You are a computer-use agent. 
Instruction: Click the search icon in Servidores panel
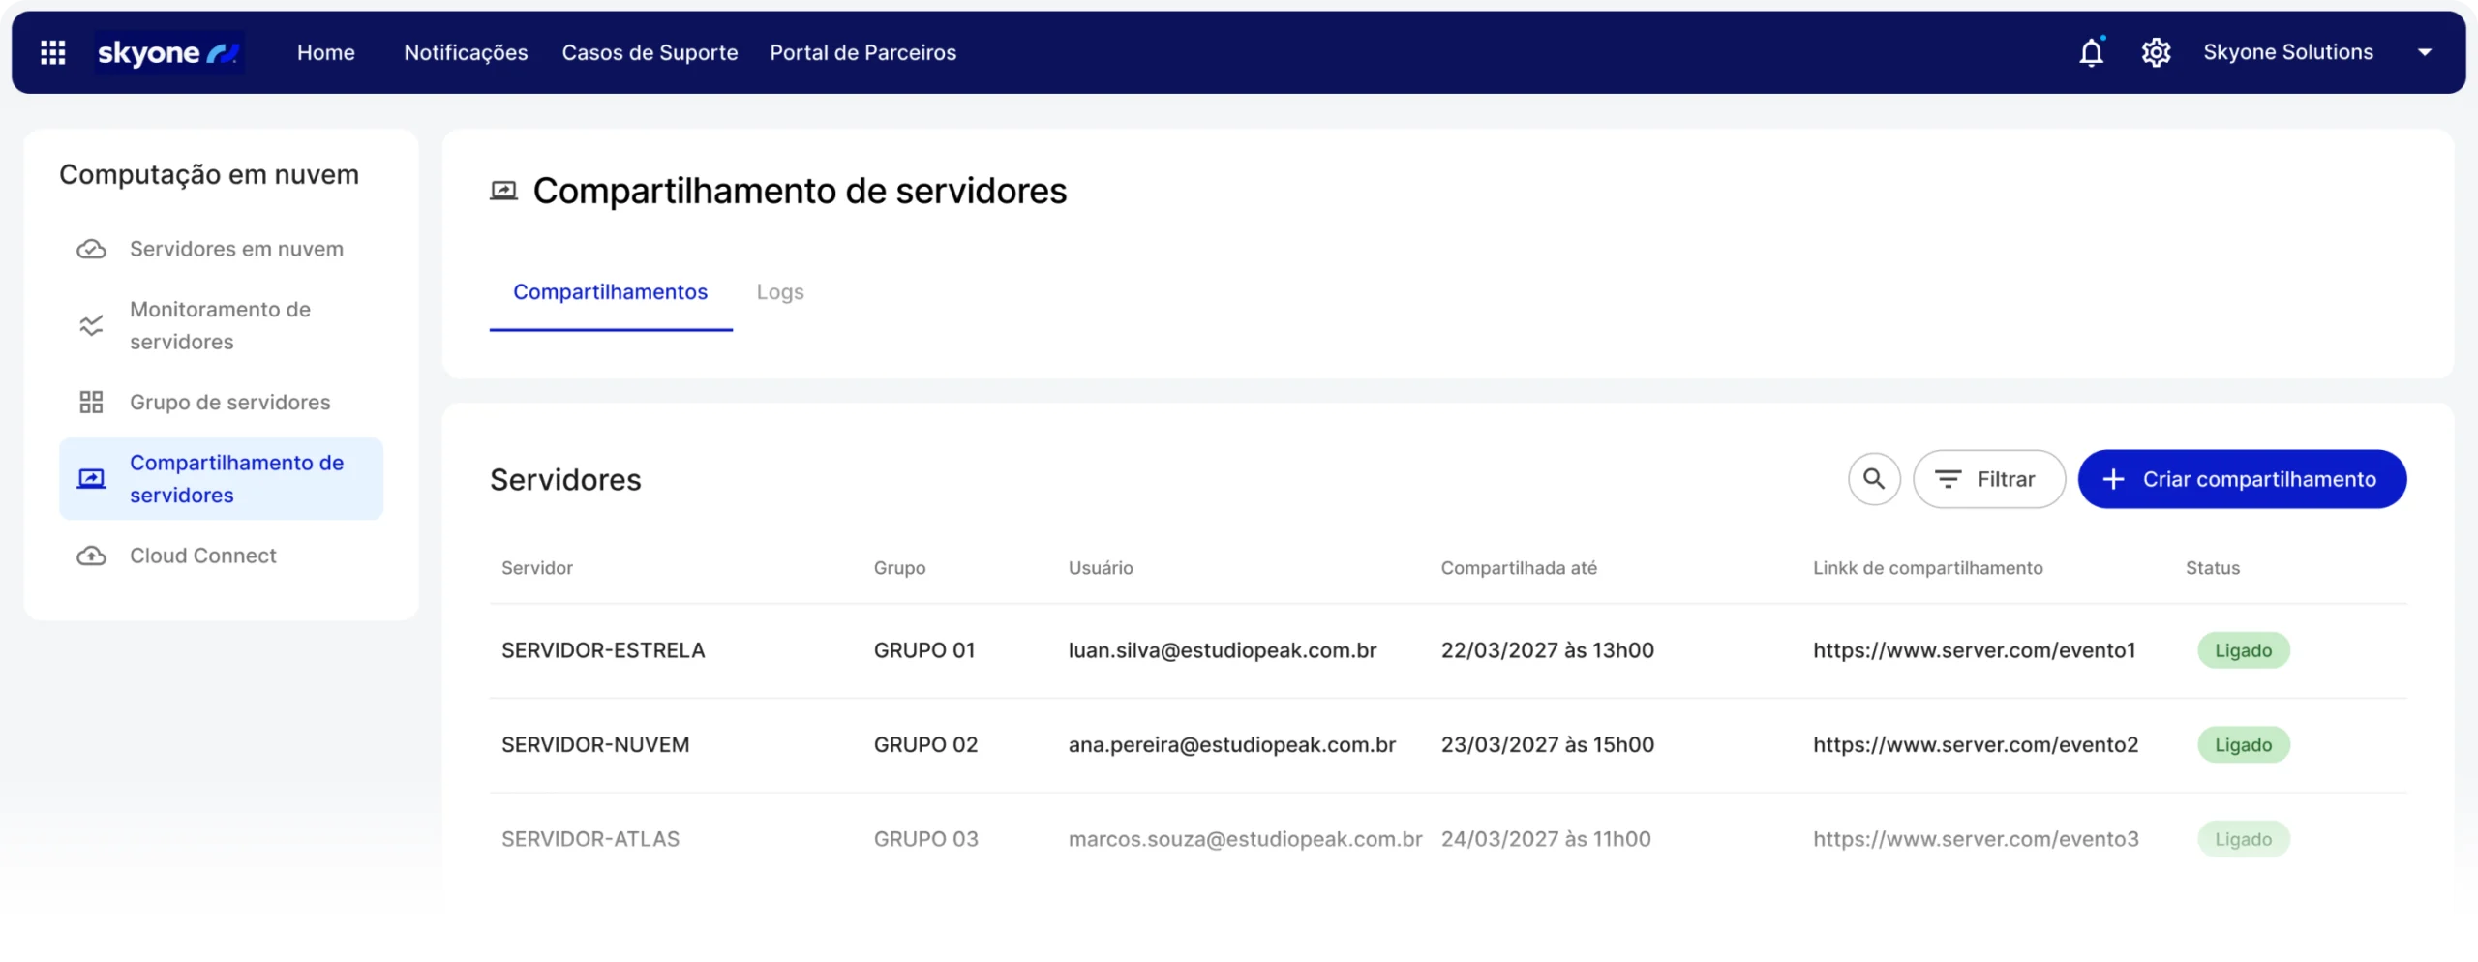(1873, 478)
